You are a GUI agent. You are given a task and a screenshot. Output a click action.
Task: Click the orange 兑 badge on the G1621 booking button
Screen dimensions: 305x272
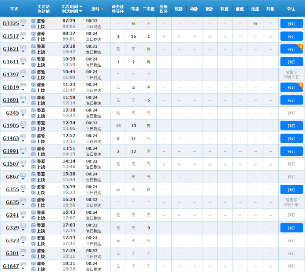click(x=301, y=47)
